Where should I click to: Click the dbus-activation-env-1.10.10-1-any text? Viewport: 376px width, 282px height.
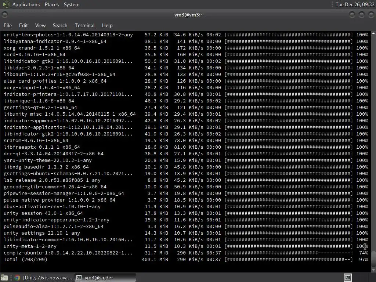(x=52, y=207)
